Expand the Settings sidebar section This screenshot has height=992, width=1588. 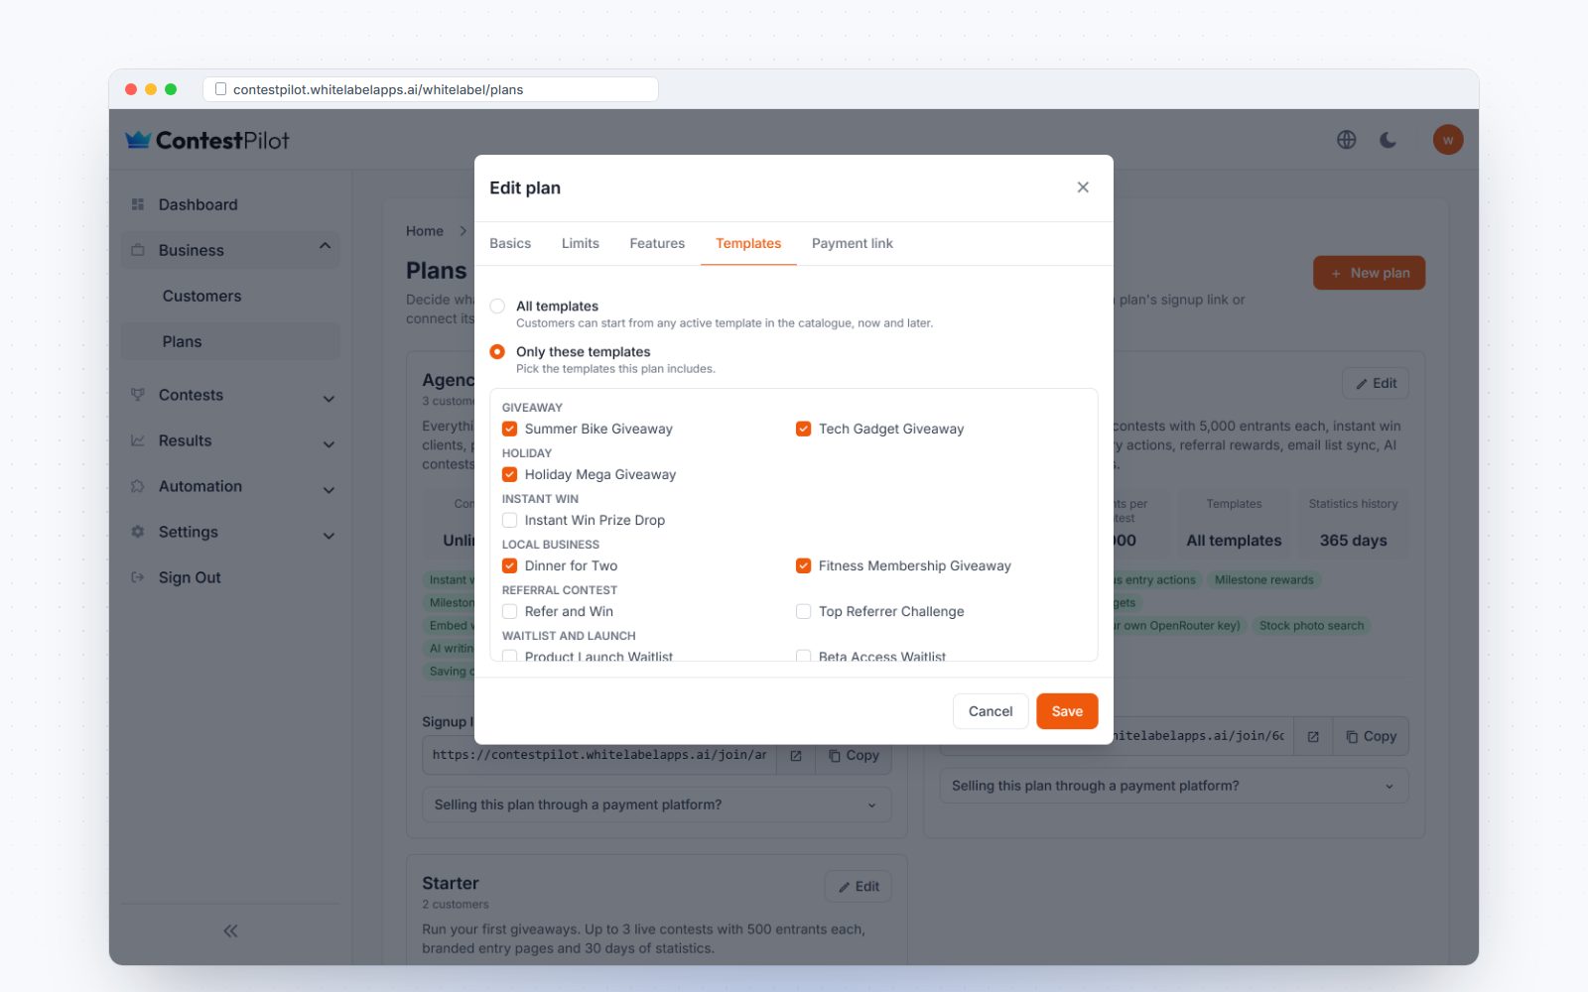click(329, 536)
